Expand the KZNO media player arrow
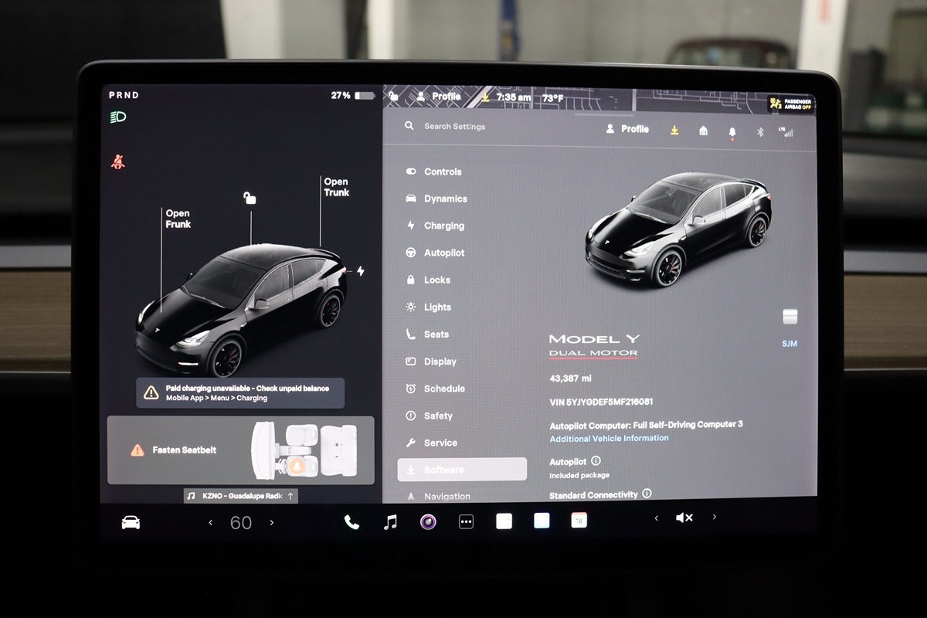927x618 pixels. point(290,496)
